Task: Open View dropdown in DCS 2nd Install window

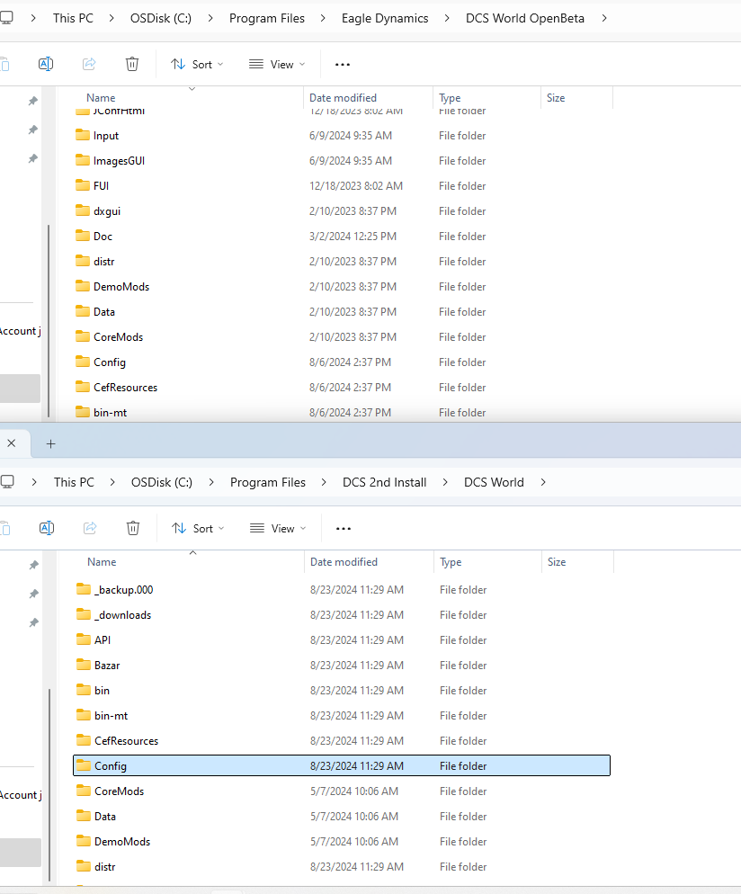Action: tap(278, 529)
